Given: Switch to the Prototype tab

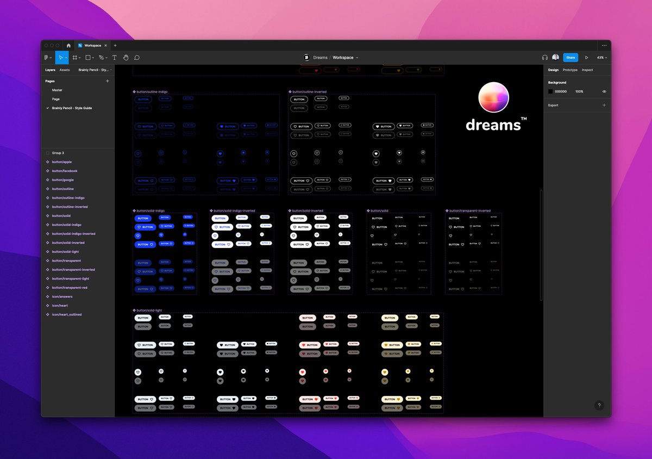Looking at the screenshot, I should pyautogui.click(x=569, y=70).
